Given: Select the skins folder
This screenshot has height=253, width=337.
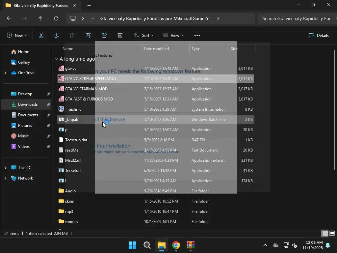Looking at the screenshot, I should tap(155, 201).
